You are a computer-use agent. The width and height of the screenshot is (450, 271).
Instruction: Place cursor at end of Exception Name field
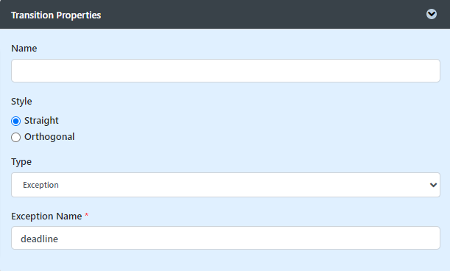(x=431, y=238)
